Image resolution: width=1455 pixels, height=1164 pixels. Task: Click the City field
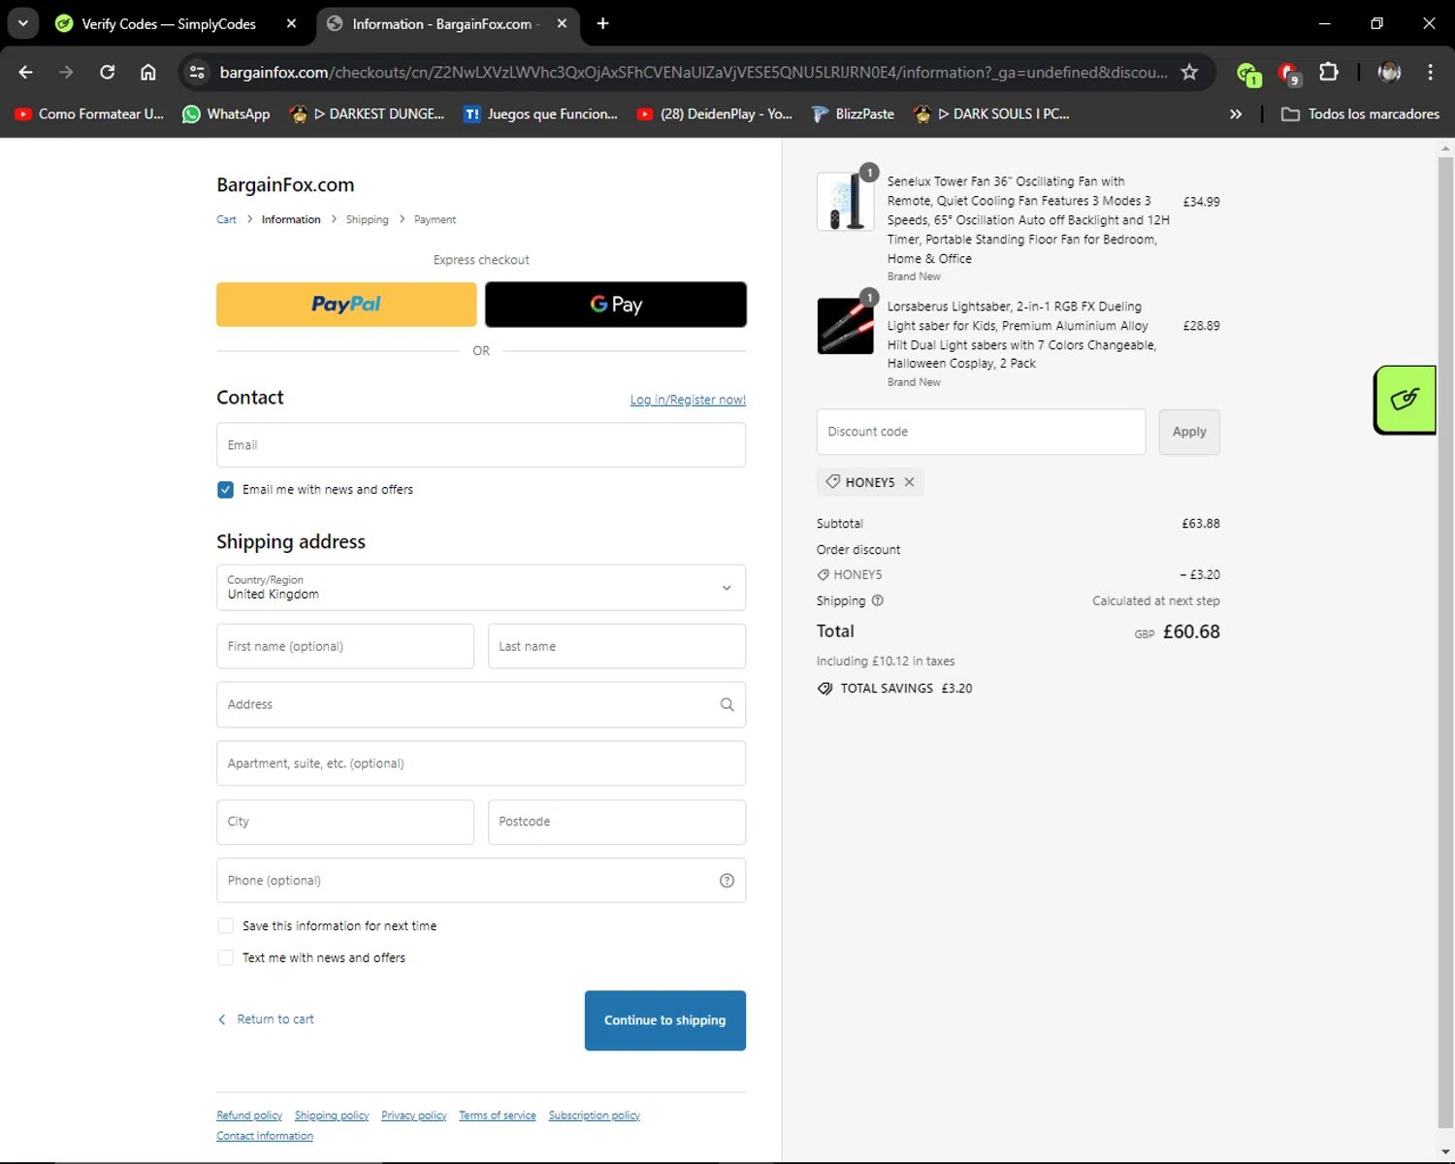[x=345, y=822]
